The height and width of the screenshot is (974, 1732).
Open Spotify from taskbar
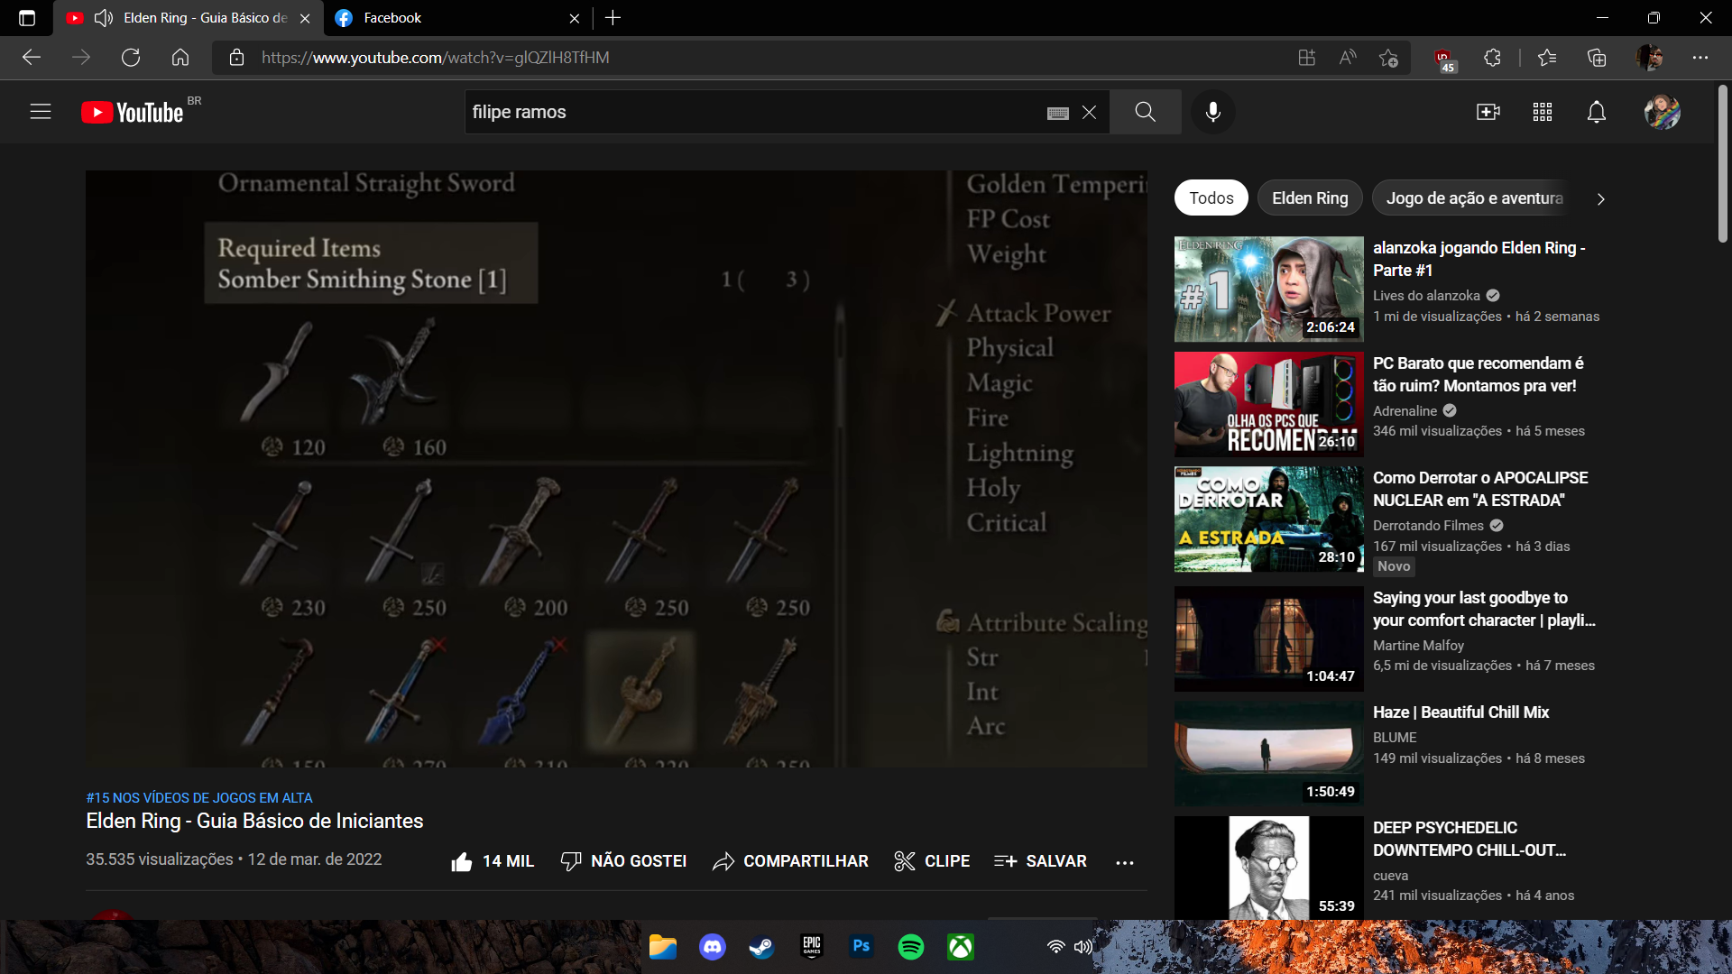point(911,947)
